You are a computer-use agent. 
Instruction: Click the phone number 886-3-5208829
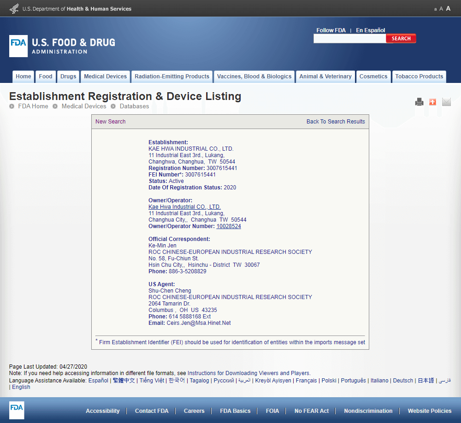click(188, 271)
